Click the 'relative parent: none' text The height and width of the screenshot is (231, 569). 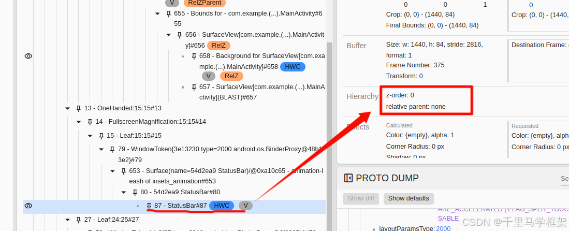click(416, 106)
